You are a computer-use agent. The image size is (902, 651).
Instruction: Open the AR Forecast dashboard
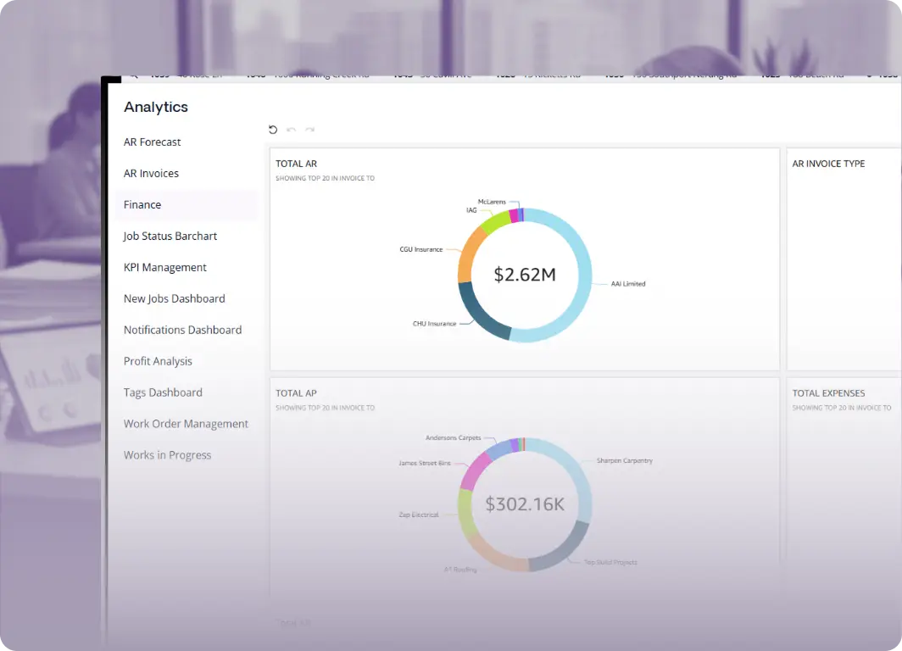pyautogui.click(x=153, y=142)
